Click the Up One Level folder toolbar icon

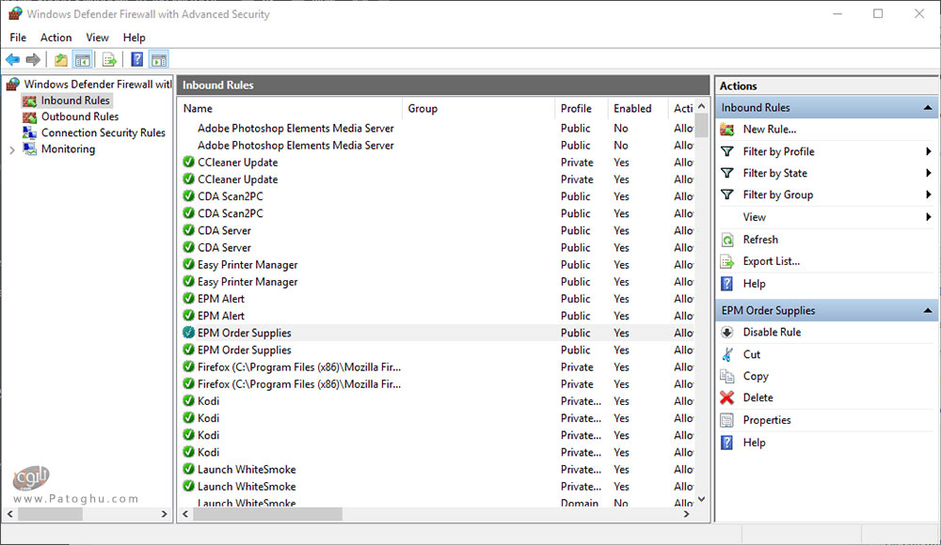click(x=60, y=59)
